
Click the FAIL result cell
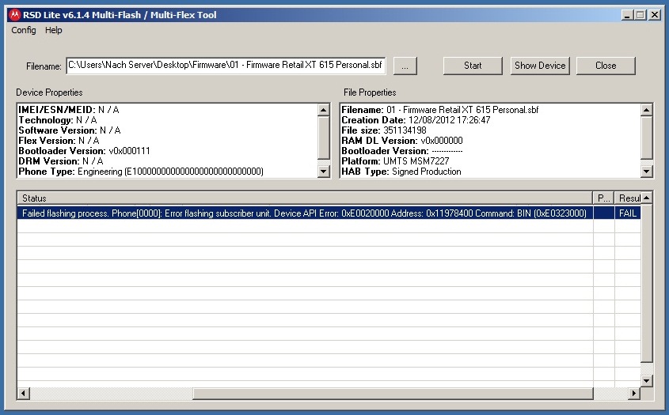click(x=628, y=213)
